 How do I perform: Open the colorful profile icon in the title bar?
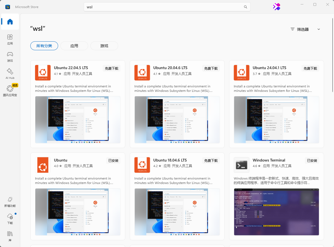pyautogui.click(x=276, y=7)
